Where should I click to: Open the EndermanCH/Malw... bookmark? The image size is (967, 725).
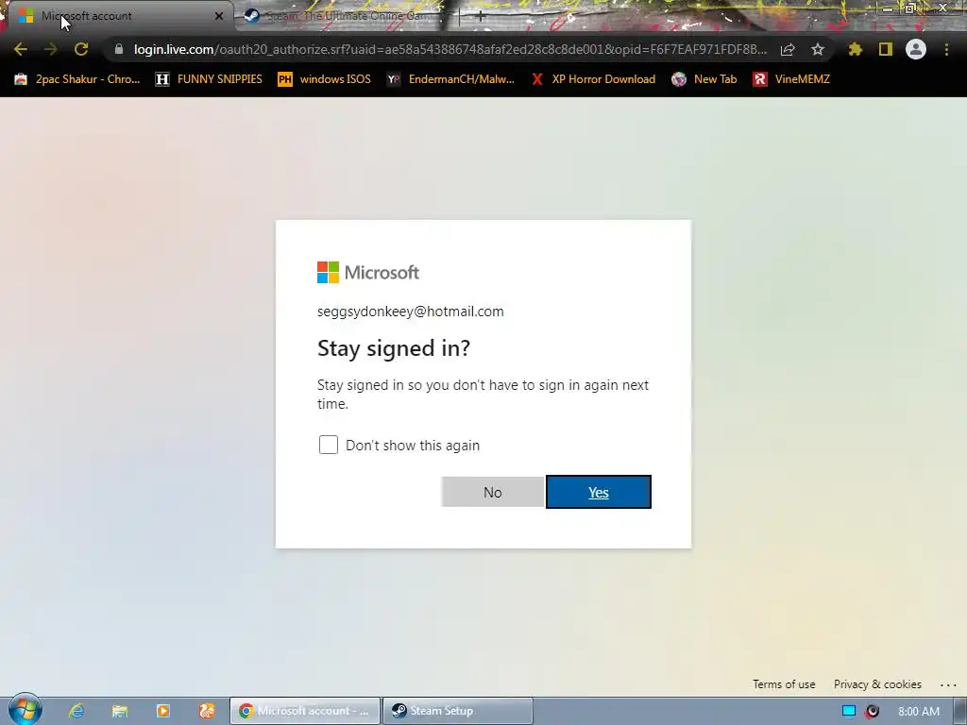(450, 79)
